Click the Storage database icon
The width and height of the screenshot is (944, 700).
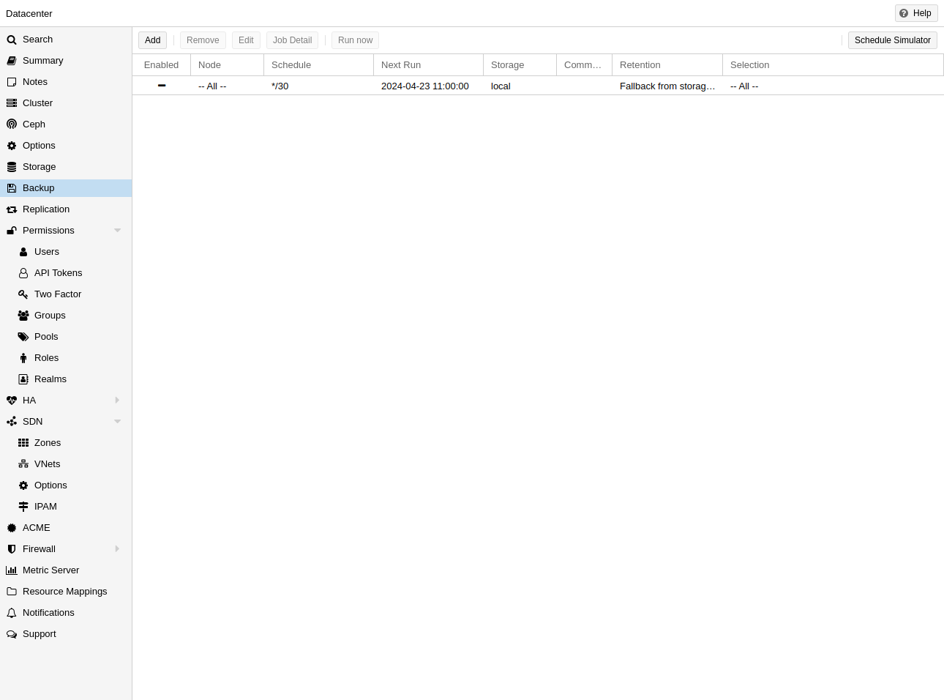(x=12, y=167)
